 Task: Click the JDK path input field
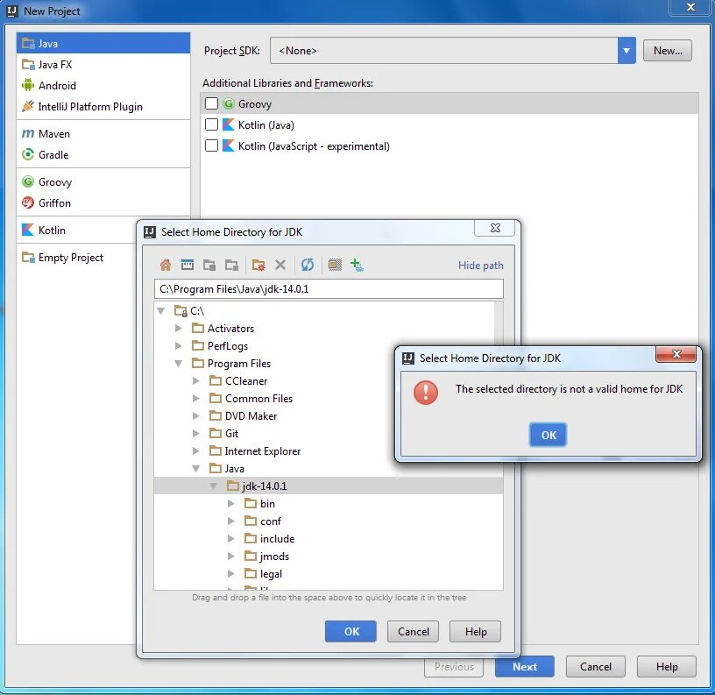[x=329, y=289]
